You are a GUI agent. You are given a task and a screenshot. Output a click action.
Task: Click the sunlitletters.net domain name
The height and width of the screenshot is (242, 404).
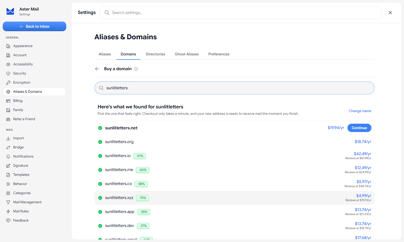[x=121, y=128]
